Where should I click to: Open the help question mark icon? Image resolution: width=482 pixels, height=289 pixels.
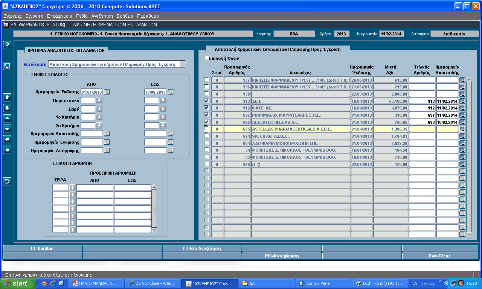pos(7,45)
